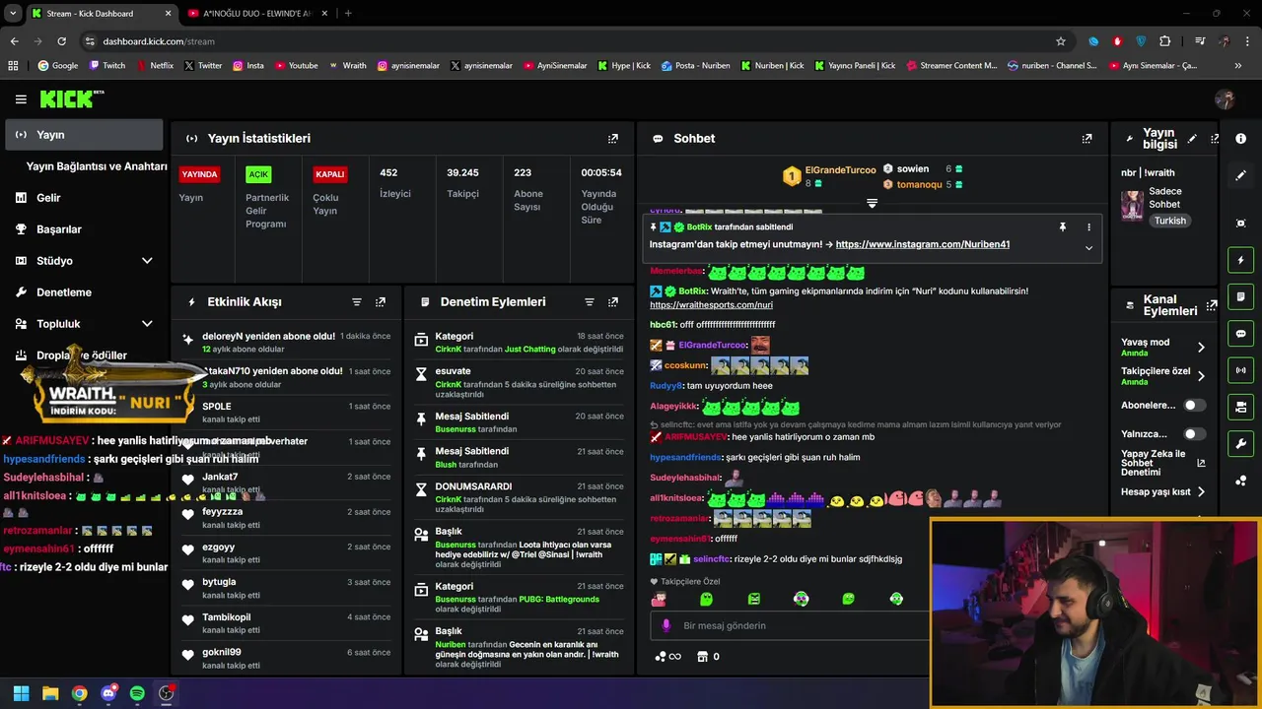Open Yayın Bağlantısı ve Anahtarı
The image size is (1262, 709).
point(97,166)
